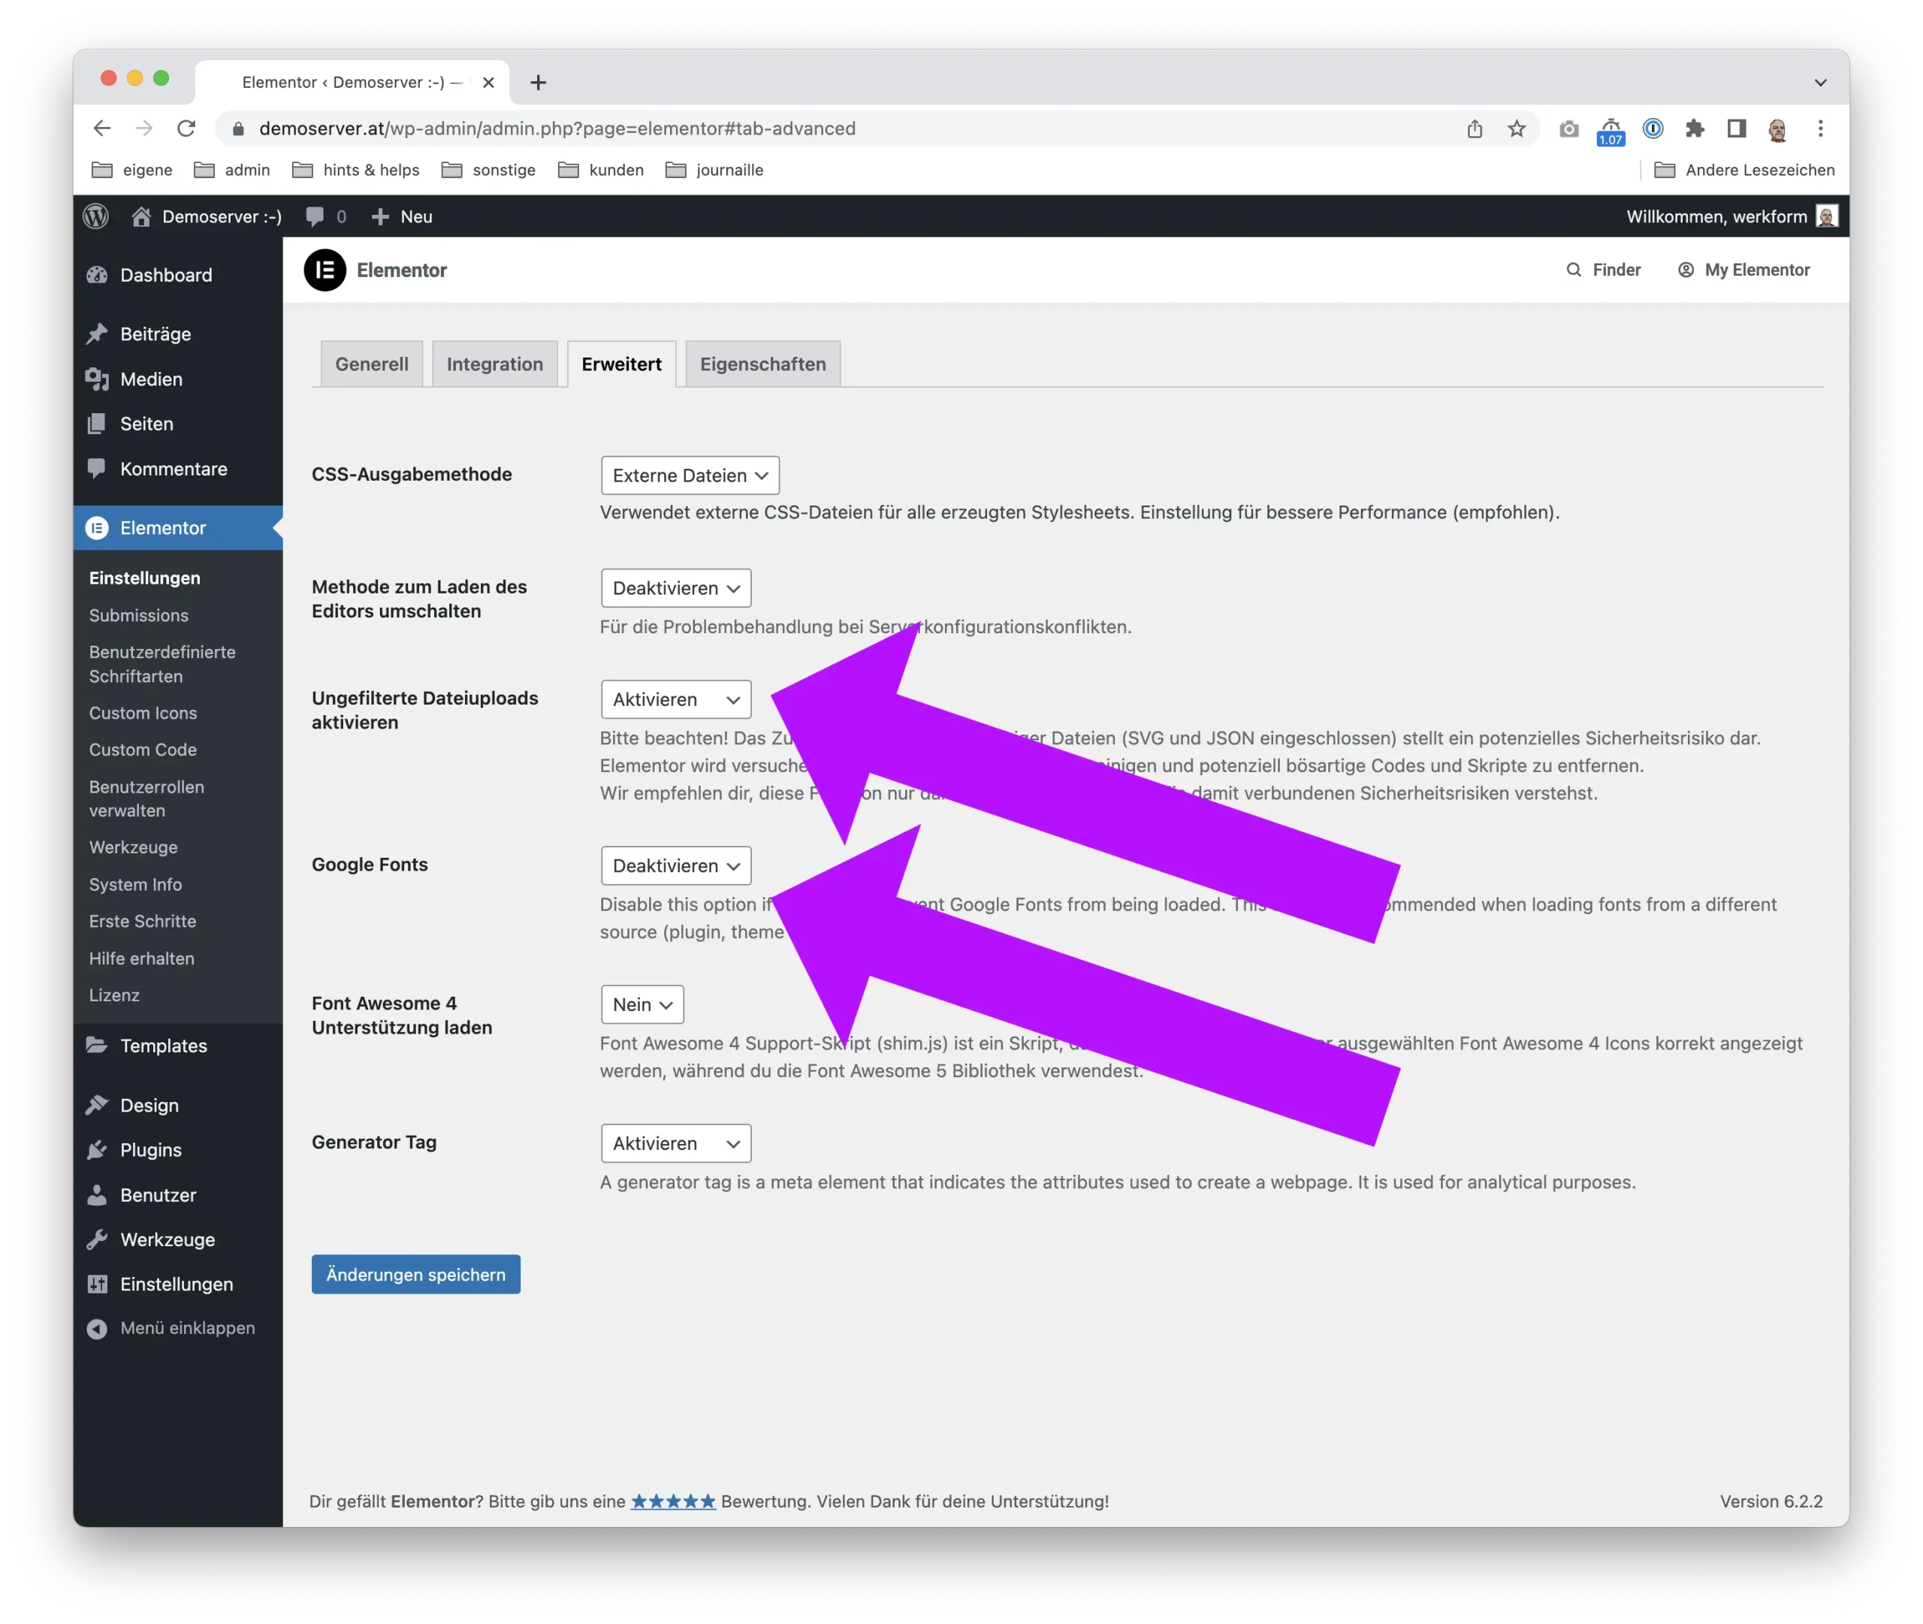
Task: Close the Elementor browser tab
Action: 489,83
